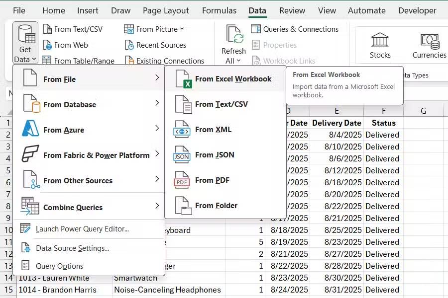Click the Currencies data type icon
Screen dimensions: 448x298
coord(429,40)
